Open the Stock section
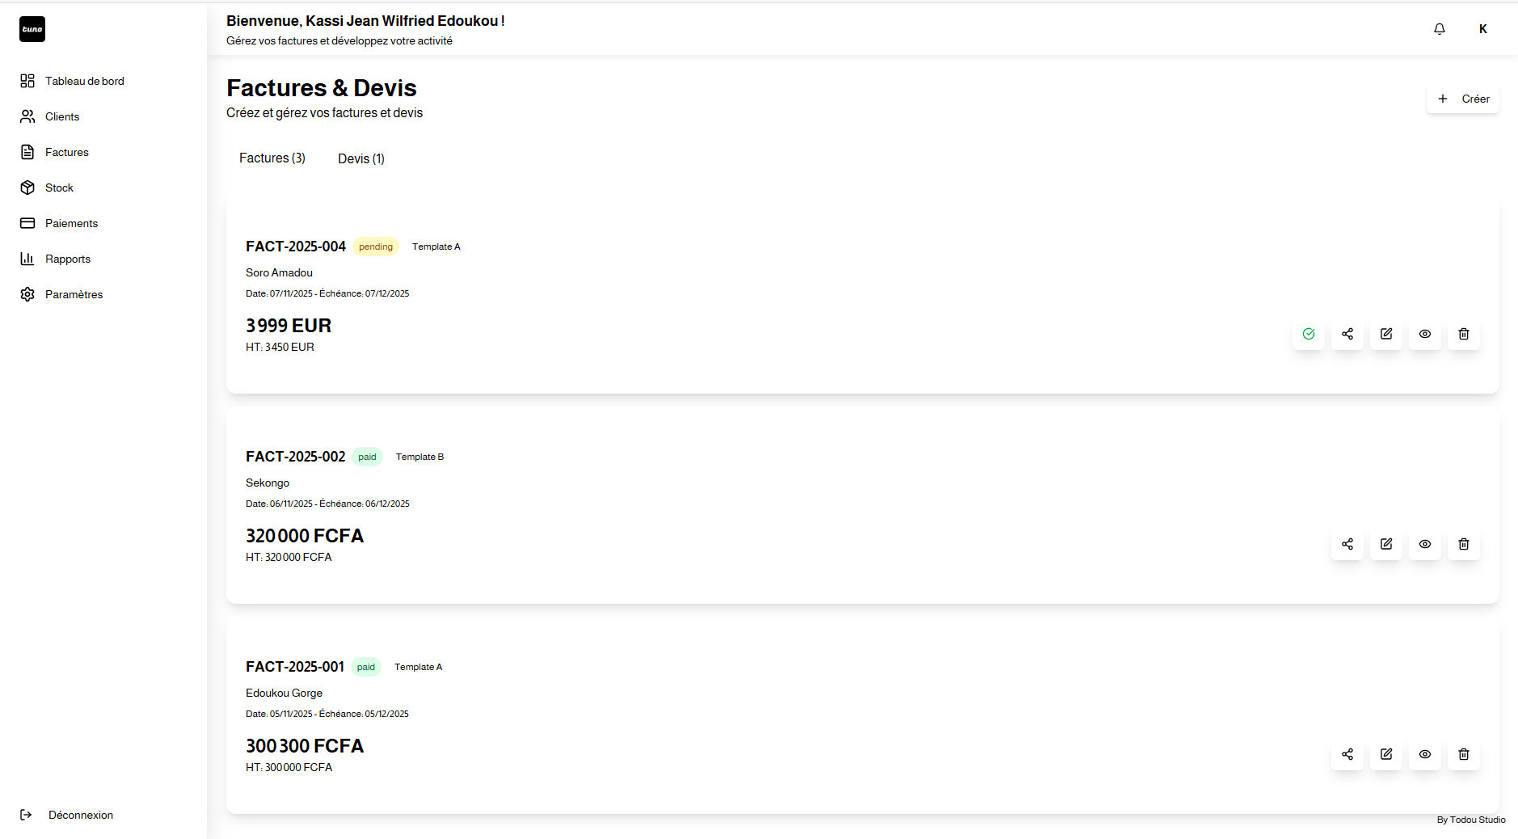 coord(58,188)
